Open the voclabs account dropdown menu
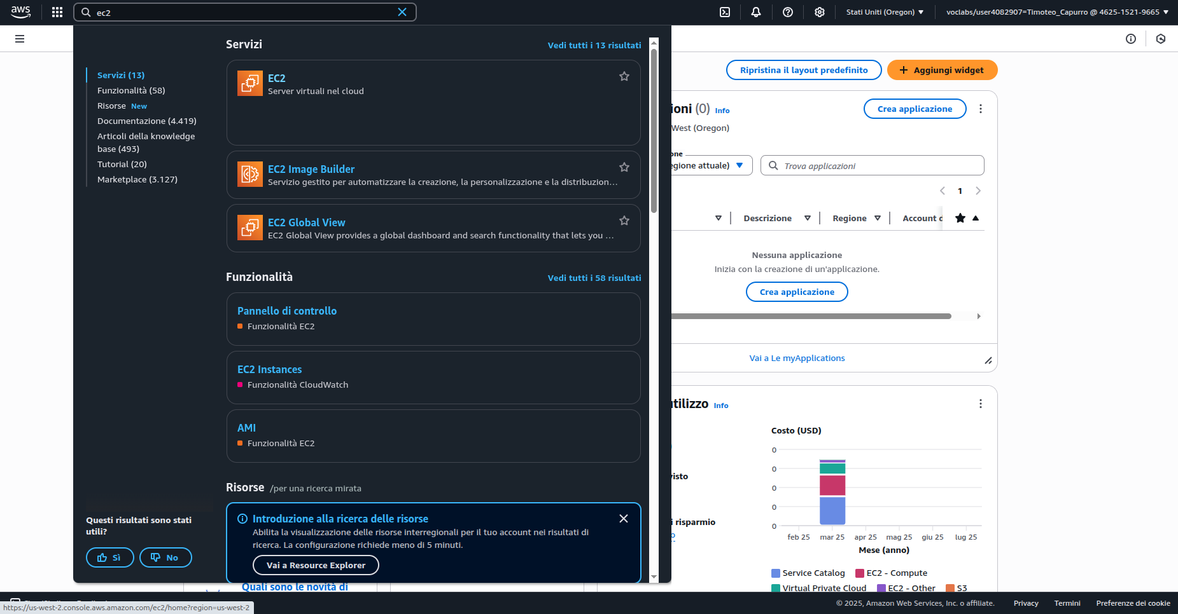Screen dimensions: 1178x614 pos(1057,12)
